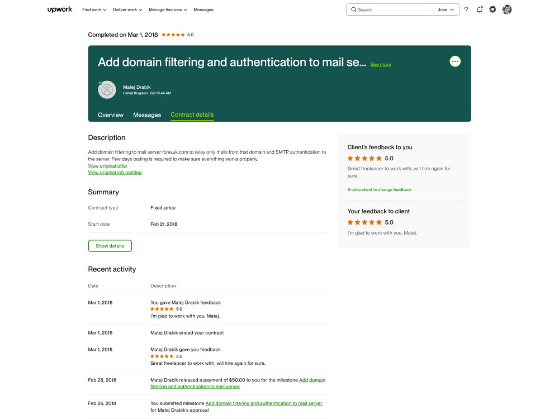Click the Upwork logo
Viewport: 559px width, 419px height.
pyautogui.click(x=60, y=9)
